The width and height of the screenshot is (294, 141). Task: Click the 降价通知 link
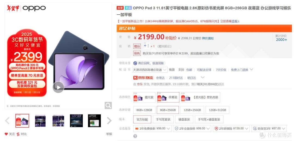208,38
